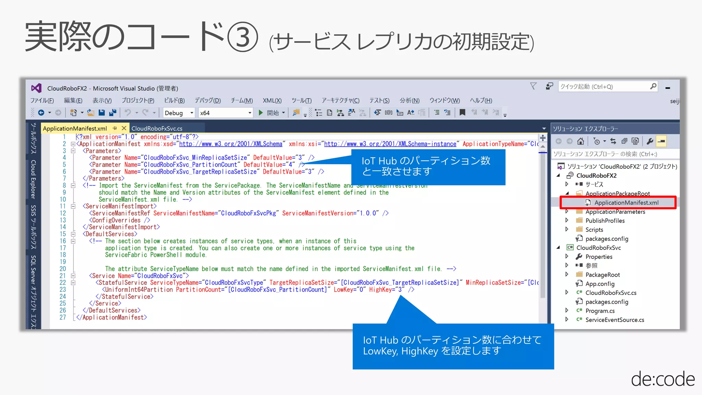This screenshot has height=395, width=702.
Task: Open the ツールボックス side panel tab
Action: pyautogui.click(x=34, y=138)
